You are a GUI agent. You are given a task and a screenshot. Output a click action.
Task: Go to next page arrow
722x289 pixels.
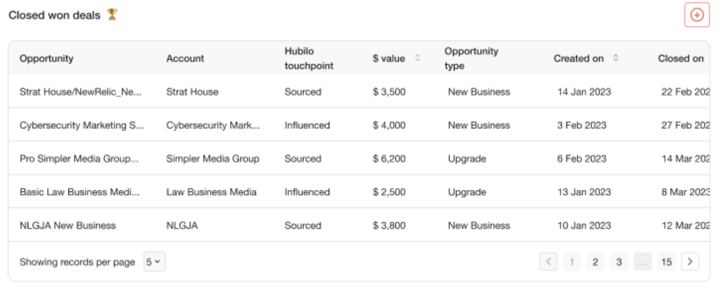pos(690,262)
